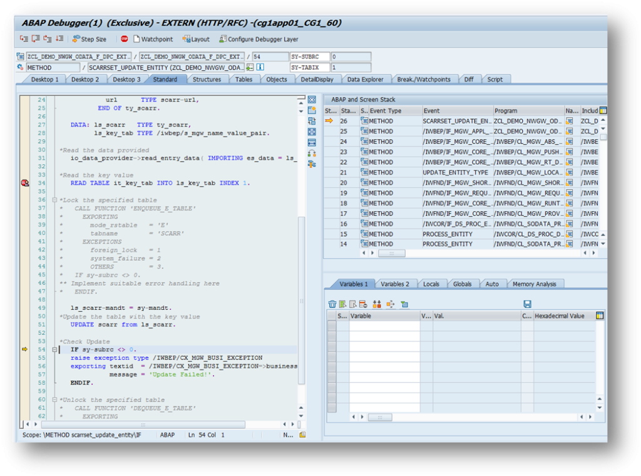
Task: Click the trash delete icon in Variables toolbar
Action: point(332,304)
